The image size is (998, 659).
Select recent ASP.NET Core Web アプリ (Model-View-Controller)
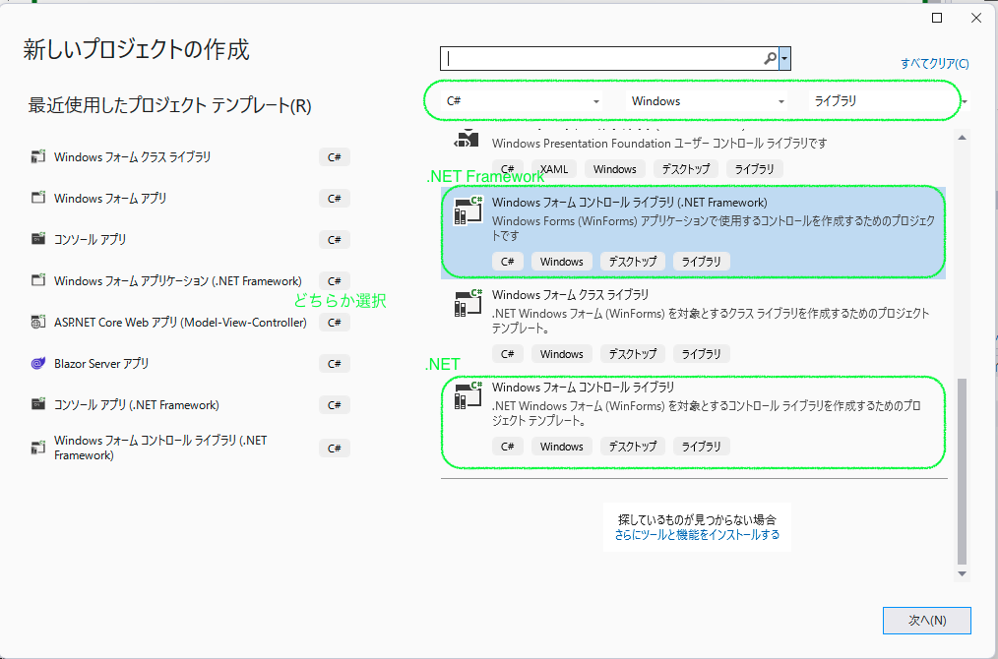190,322
